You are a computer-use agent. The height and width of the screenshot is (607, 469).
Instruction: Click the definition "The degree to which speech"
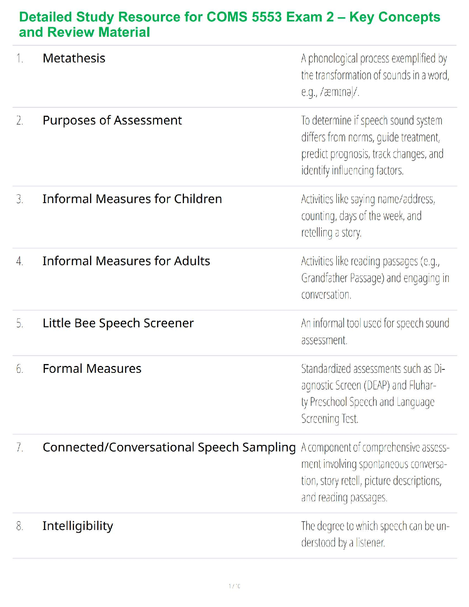pyautogui.click(x=375, y=534)
